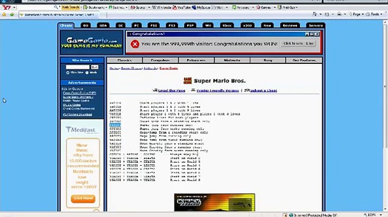Open the Sony menu
Image resolution: width=388 pixels, height=217 pixels.
point(268,60)
